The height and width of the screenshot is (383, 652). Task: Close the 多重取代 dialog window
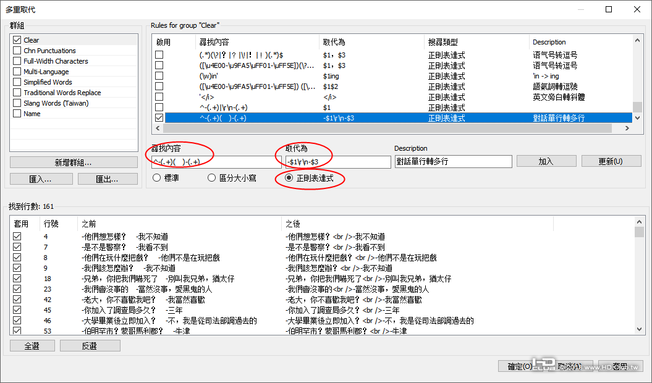637,9
